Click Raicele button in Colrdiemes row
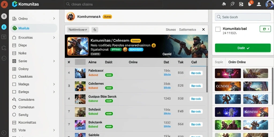 pos(196,86)
